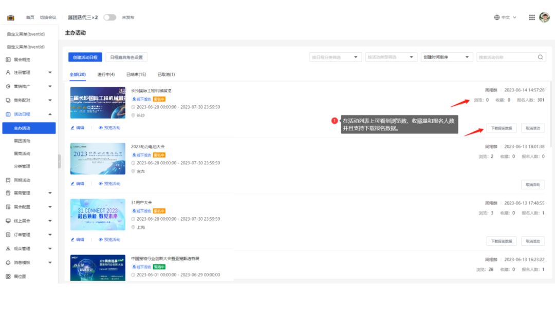Click the search magnifier icon in activity search
555x312 pixels.
pyautogui.click(x=541, y=57)
